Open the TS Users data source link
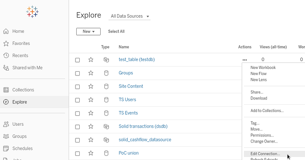305x160 pixels. (x=127, y=99)
